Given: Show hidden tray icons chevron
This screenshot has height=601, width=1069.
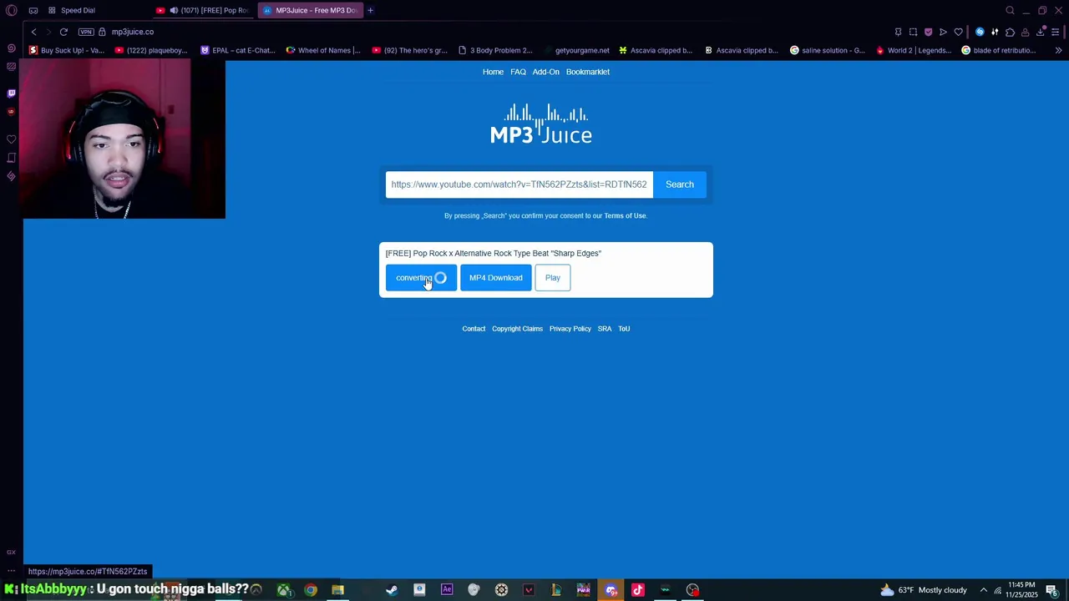Looking at the screenshot, I should point(984,590).
